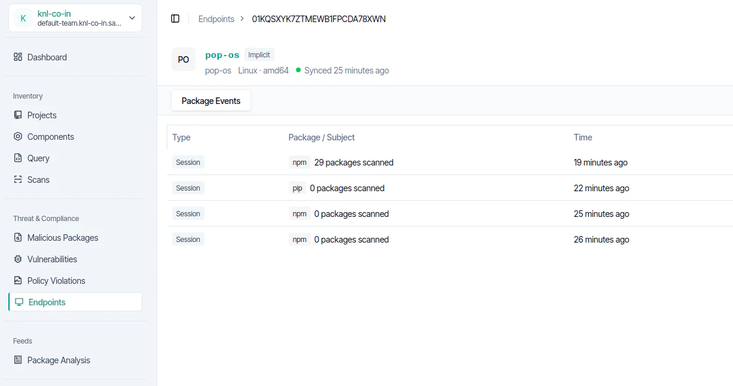This screenshot has width=733, height=386.
Task: Click the green synced status dot
Action: coord(298,70)
